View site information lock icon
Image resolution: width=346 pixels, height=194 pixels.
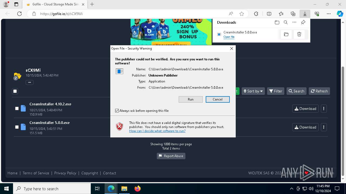[34, 14]
